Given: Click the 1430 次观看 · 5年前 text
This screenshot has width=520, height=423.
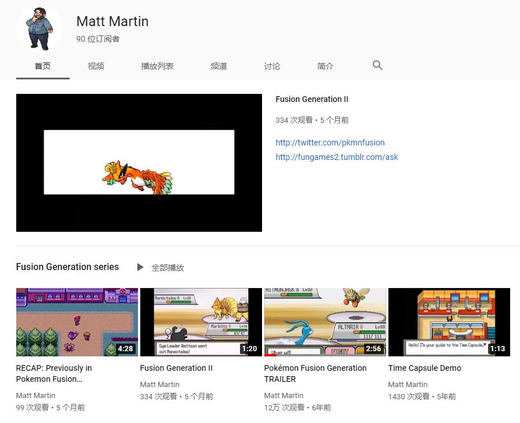Looking at the screenshot, I should (422, 396).
